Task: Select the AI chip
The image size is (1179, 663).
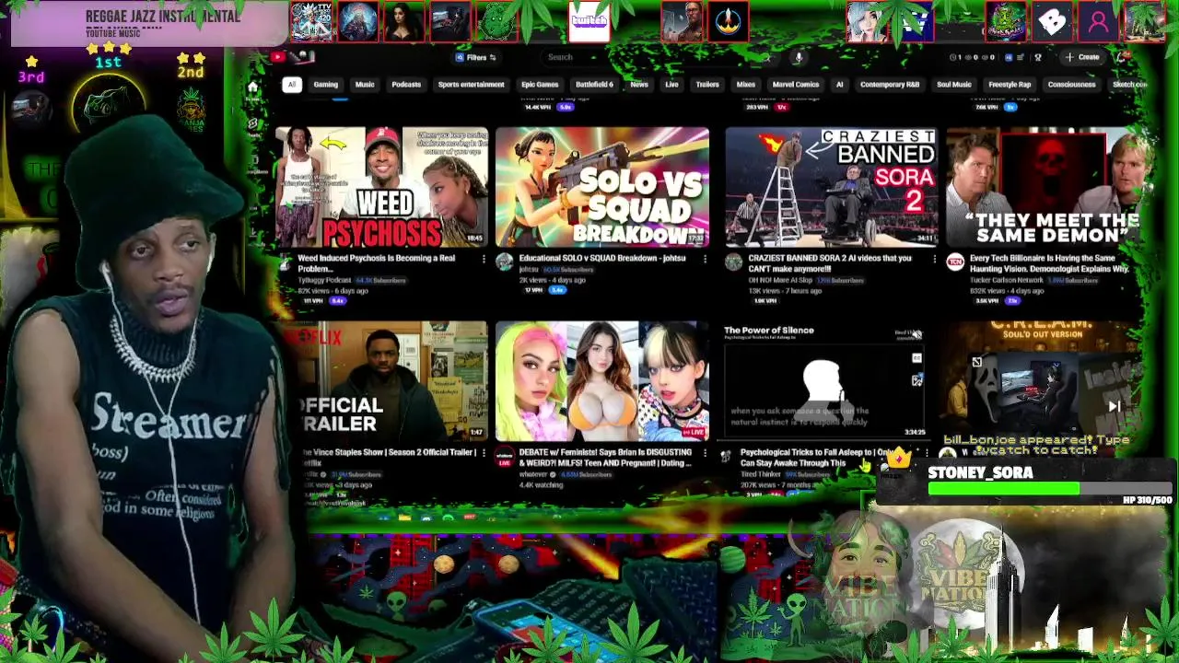Action: click(839, 85)
